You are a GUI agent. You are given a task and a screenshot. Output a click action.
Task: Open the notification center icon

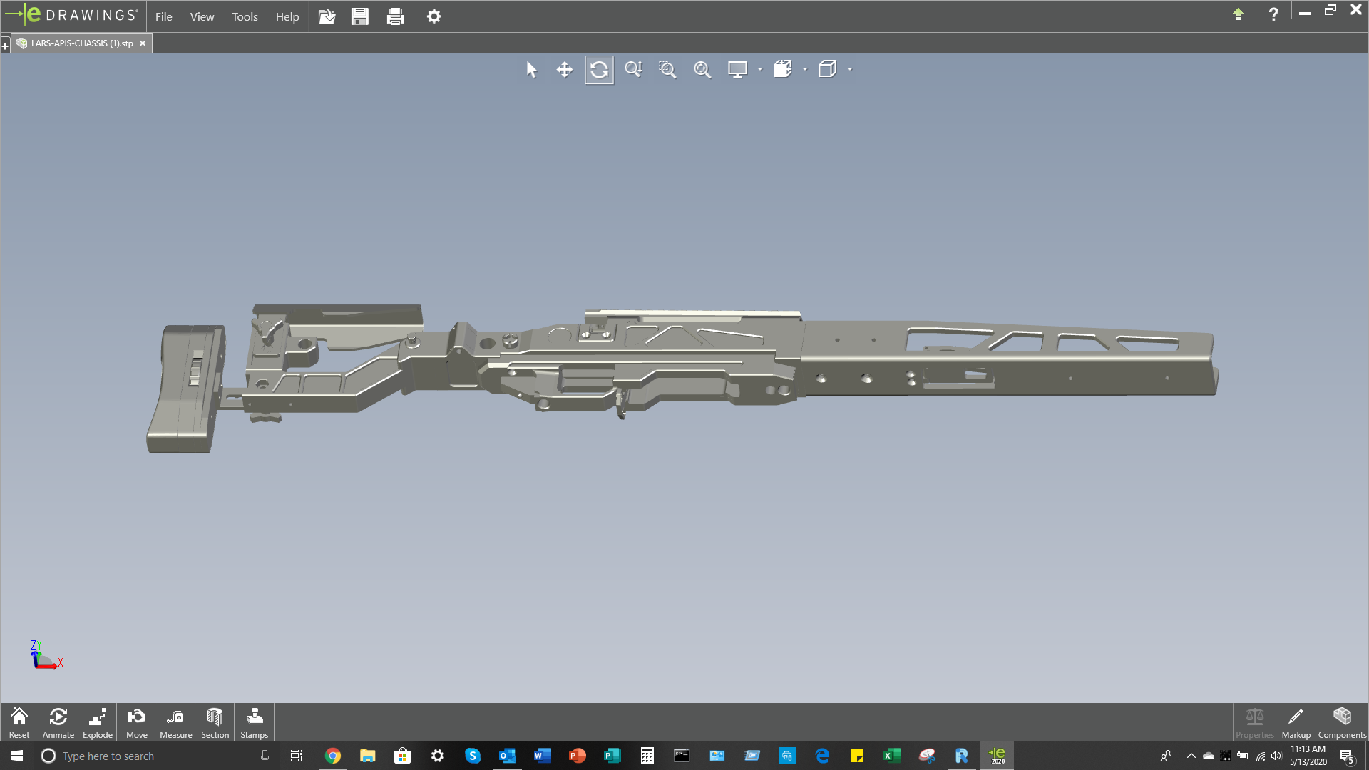click(x=1347, y=756)
